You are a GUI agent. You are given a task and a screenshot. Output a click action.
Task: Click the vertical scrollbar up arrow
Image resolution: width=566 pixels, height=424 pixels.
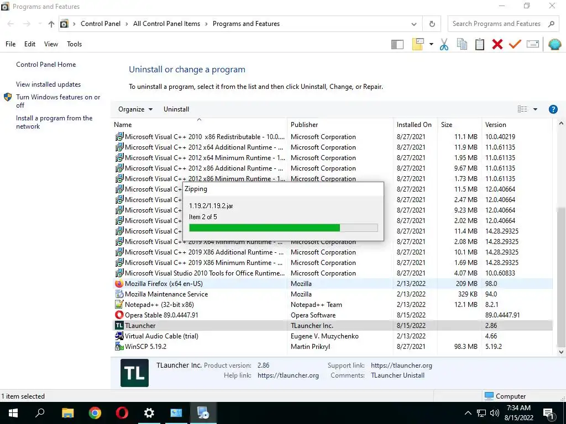[x=561, y=124]
